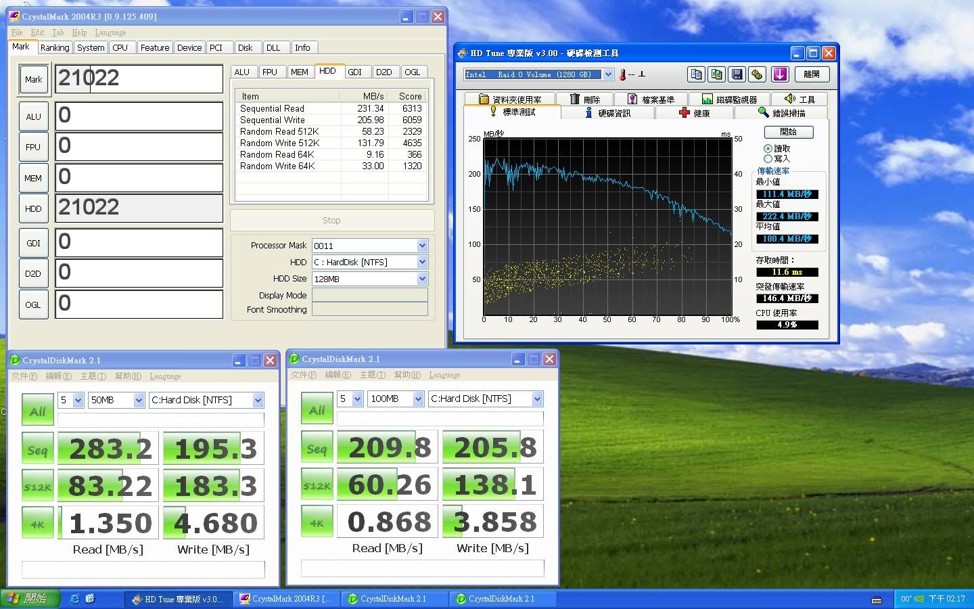Run the 512K test in 100MB CrystalDiskMark
Screen dimensions: 974x609
[x=317, y=485]
